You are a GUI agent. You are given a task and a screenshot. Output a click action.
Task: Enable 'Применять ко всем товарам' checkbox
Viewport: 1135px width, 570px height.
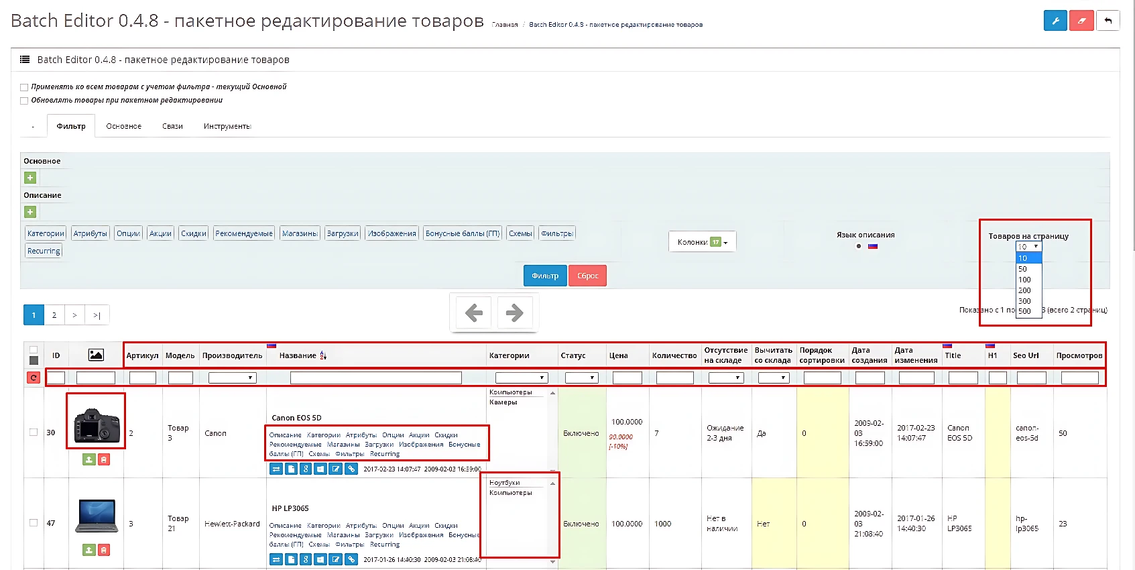click(x=24, y=87)
